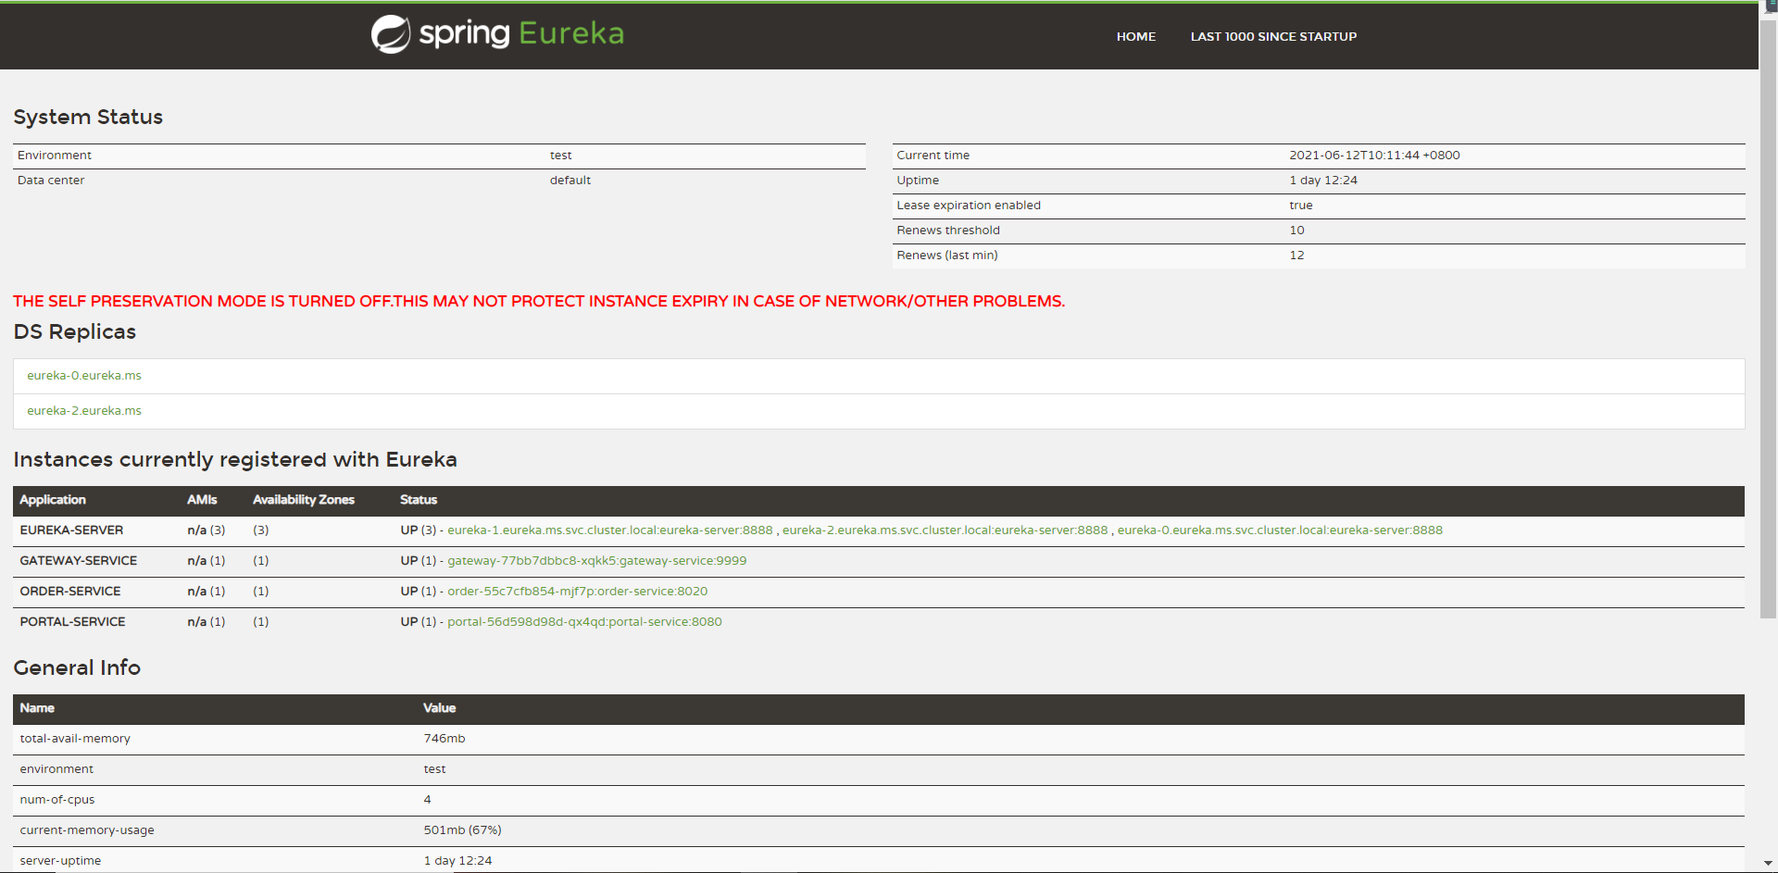
Task: Click Instances currently registered with Eureka heading
Action: click(235, 460)
